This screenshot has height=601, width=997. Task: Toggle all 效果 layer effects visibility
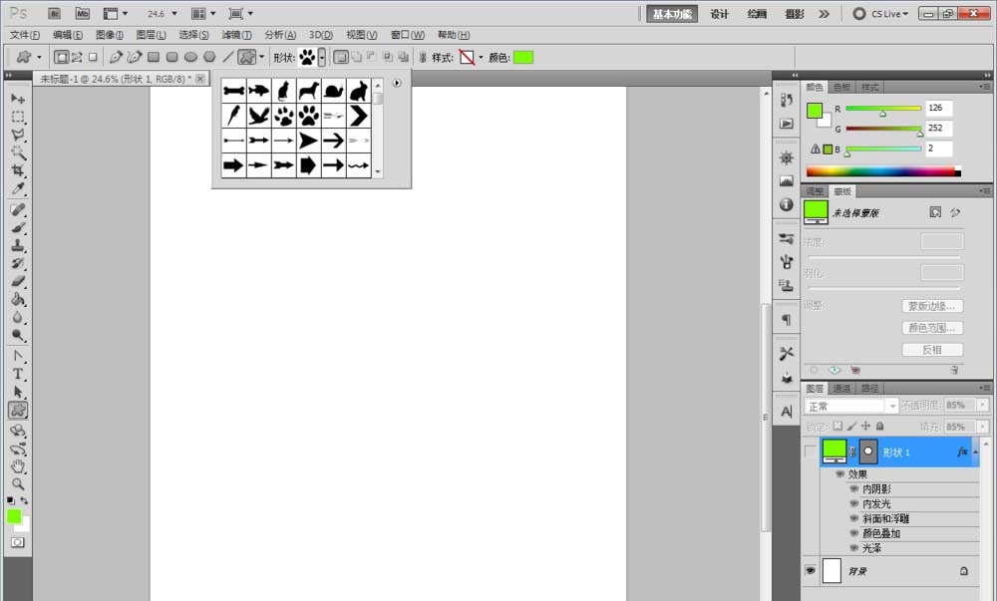click(x=839, y=474)
